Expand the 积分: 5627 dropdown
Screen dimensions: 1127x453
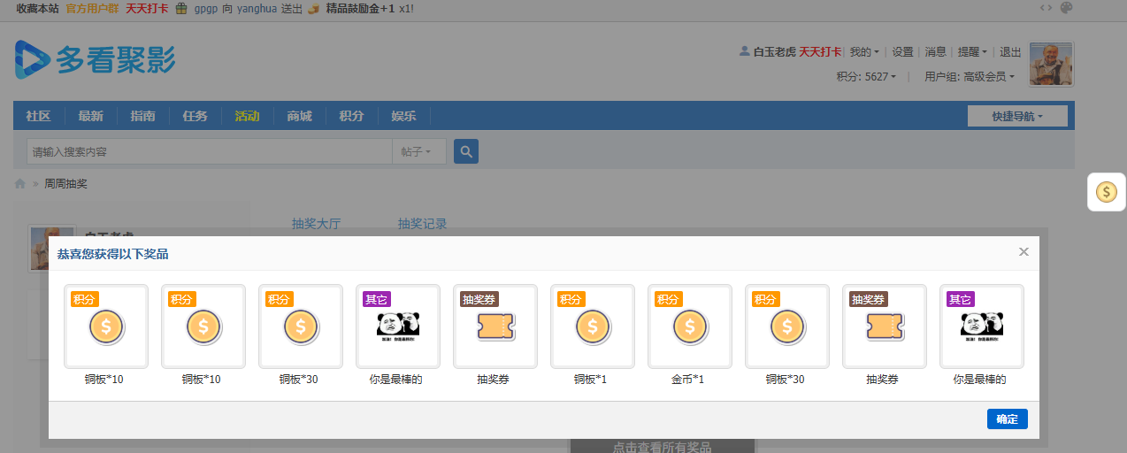pos(866,77)
